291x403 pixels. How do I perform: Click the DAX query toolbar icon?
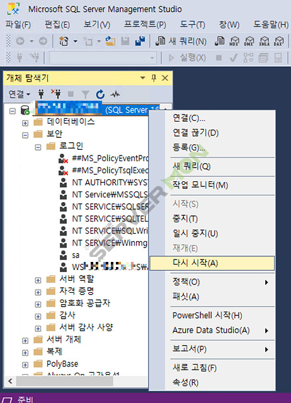tap(278, 41)
